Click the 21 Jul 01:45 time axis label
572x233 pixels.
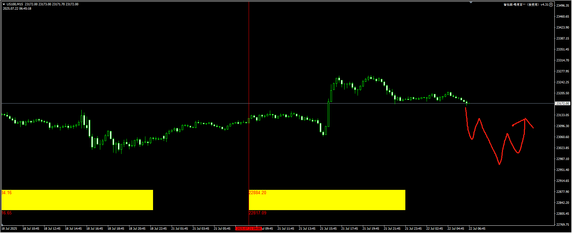point(180,229)
